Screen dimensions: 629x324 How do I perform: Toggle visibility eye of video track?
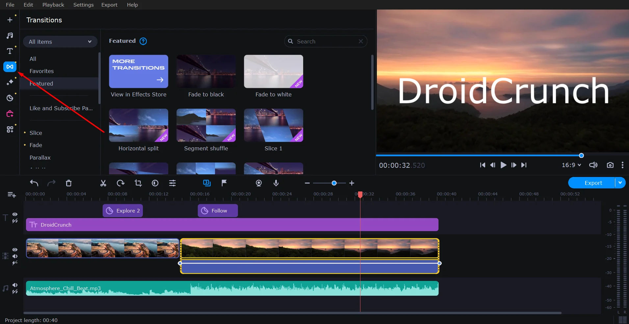point(15,250)
